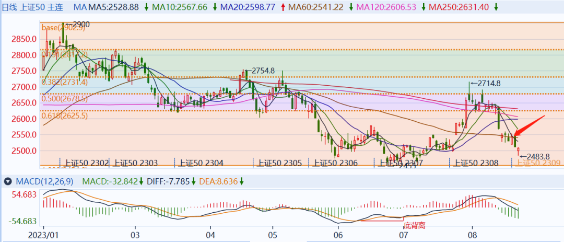Image resolution: width=564 pixels, height=242 pixels.
Task: Click the 04 month axis label
Action: pyautogui.click(x=210, y=234)
